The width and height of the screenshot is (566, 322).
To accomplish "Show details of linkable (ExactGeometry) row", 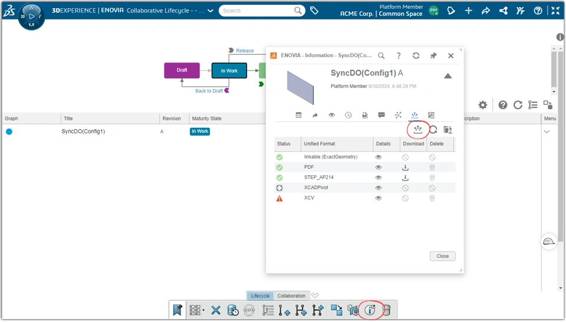I will pyautogui.click(x=379, y=157).
